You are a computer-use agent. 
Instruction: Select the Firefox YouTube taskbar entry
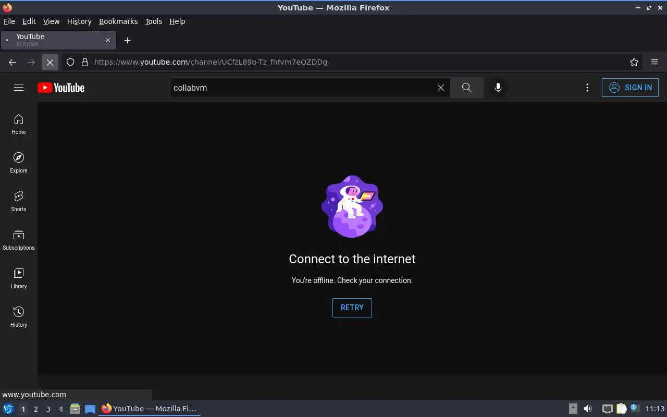[150, 409]
